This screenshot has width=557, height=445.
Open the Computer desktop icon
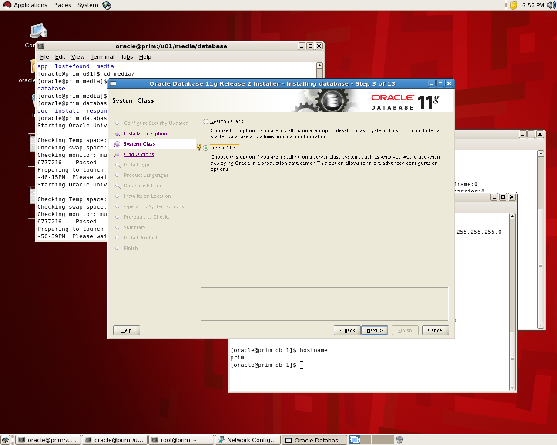[x=38, y=32]
